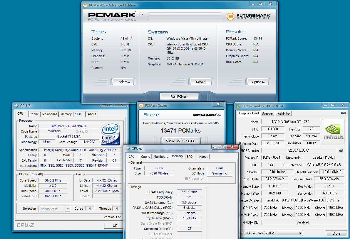
Task: Click the Select... tests button in PCMark05
Action: click(123, 82)
